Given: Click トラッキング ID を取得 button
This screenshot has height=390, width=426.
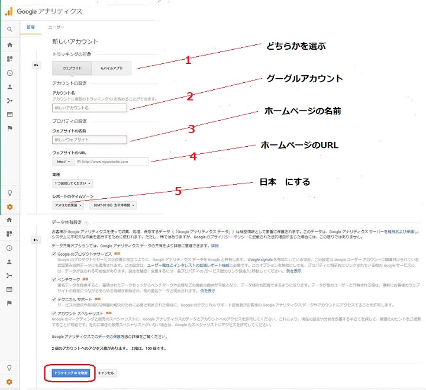Looking at the screenshot, I should pos(70,373).
